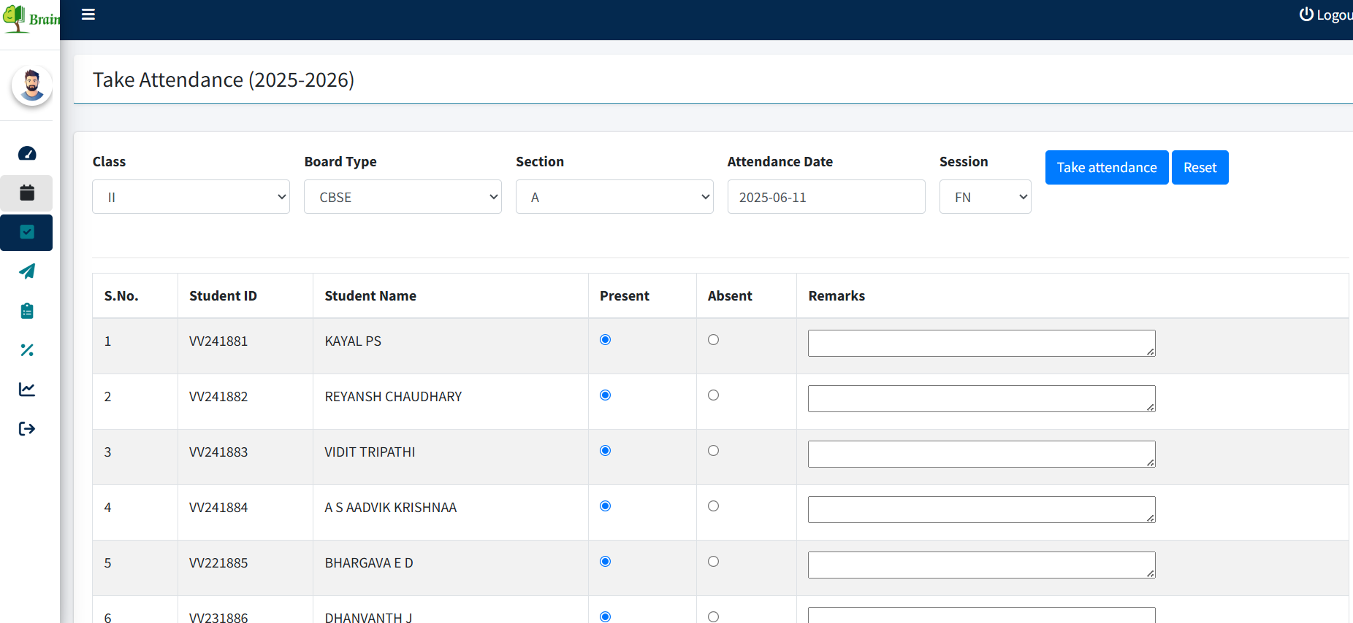Click the Reset button
The width and height of the screenshot is (1353, 623).
[1200, 168]
